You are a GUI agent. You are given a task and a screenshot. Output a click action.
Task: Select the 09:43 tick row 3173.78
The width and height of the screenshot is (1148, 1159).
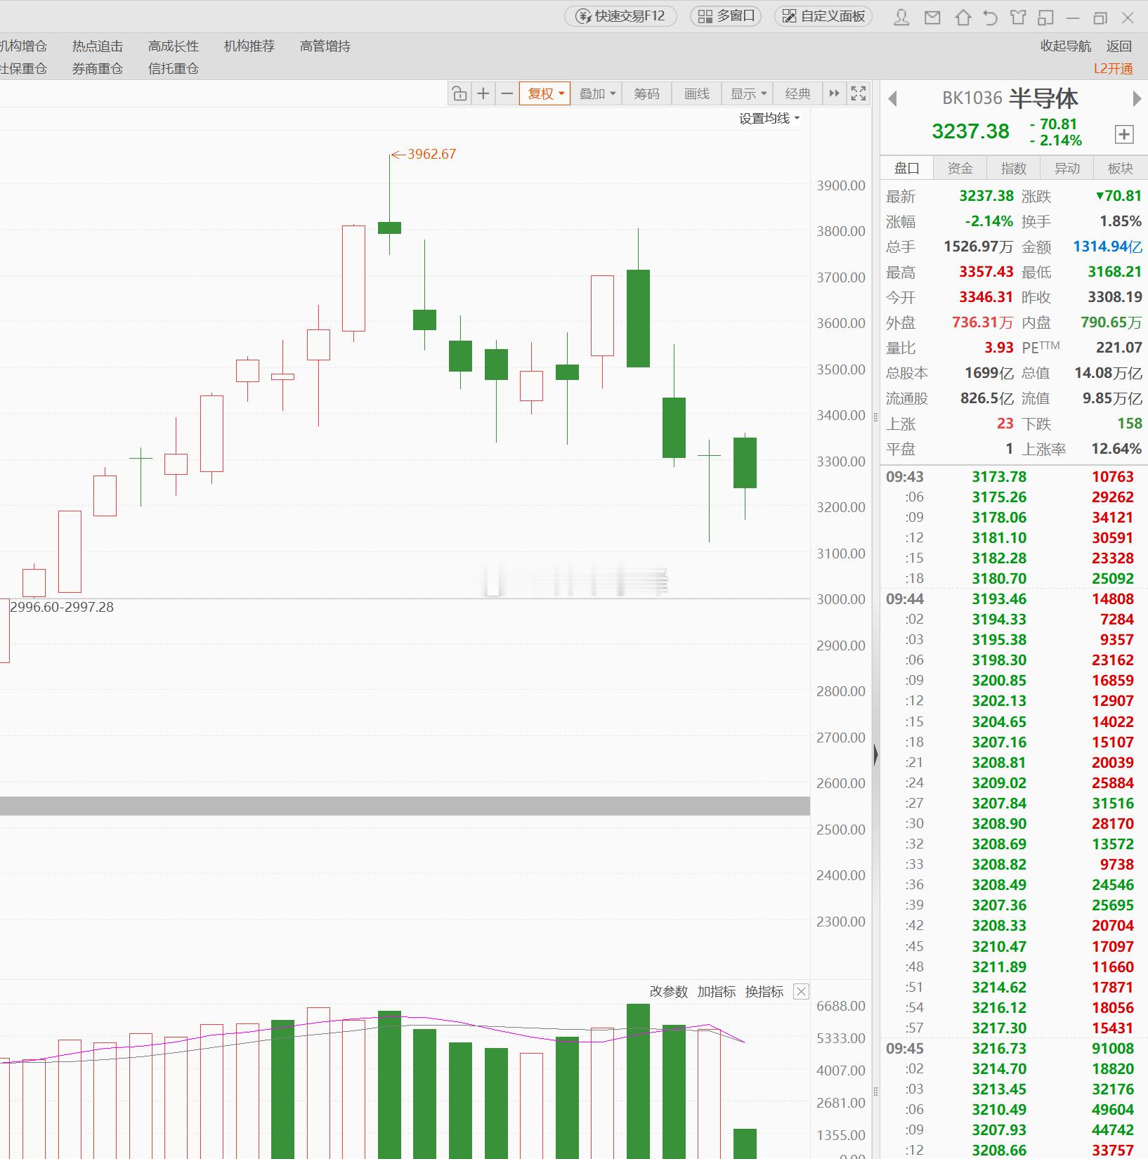point(1013,476)
